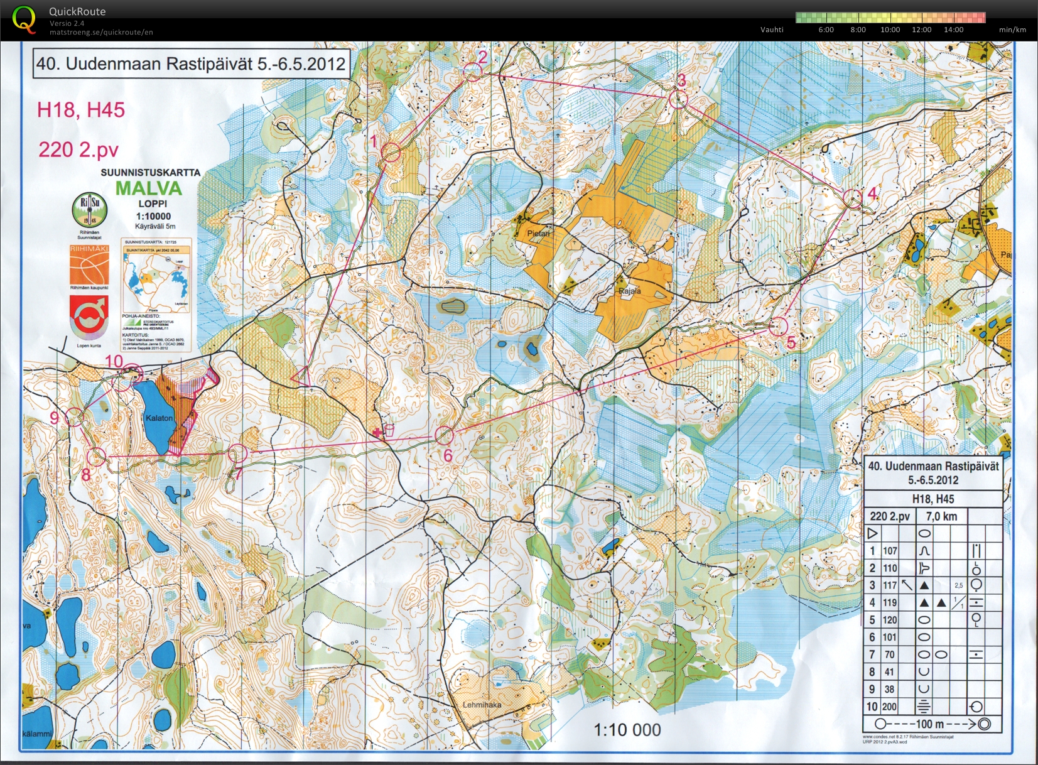Click the 'Vauhti' label in header
The height and width of the screenshot is (765, 1038).
pyautogui.click(x=772, y=30)
